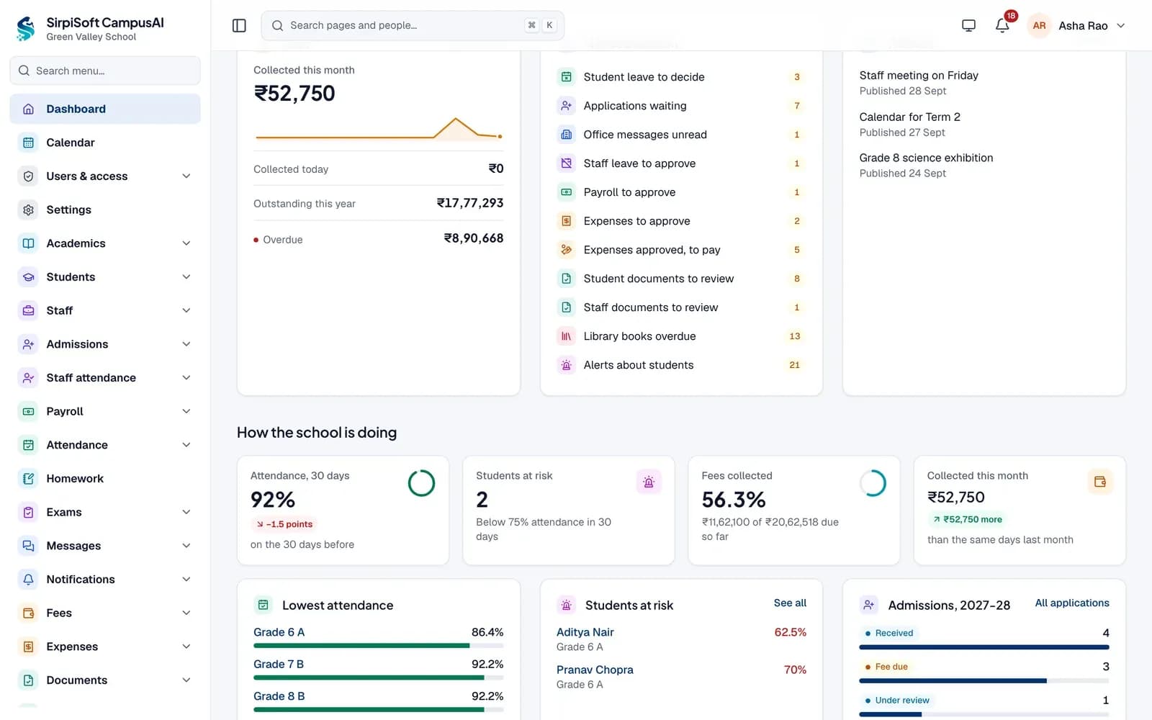1152x720 pixels.
Task: Click the Library books overdue icon
Action: tap(567, 336)
